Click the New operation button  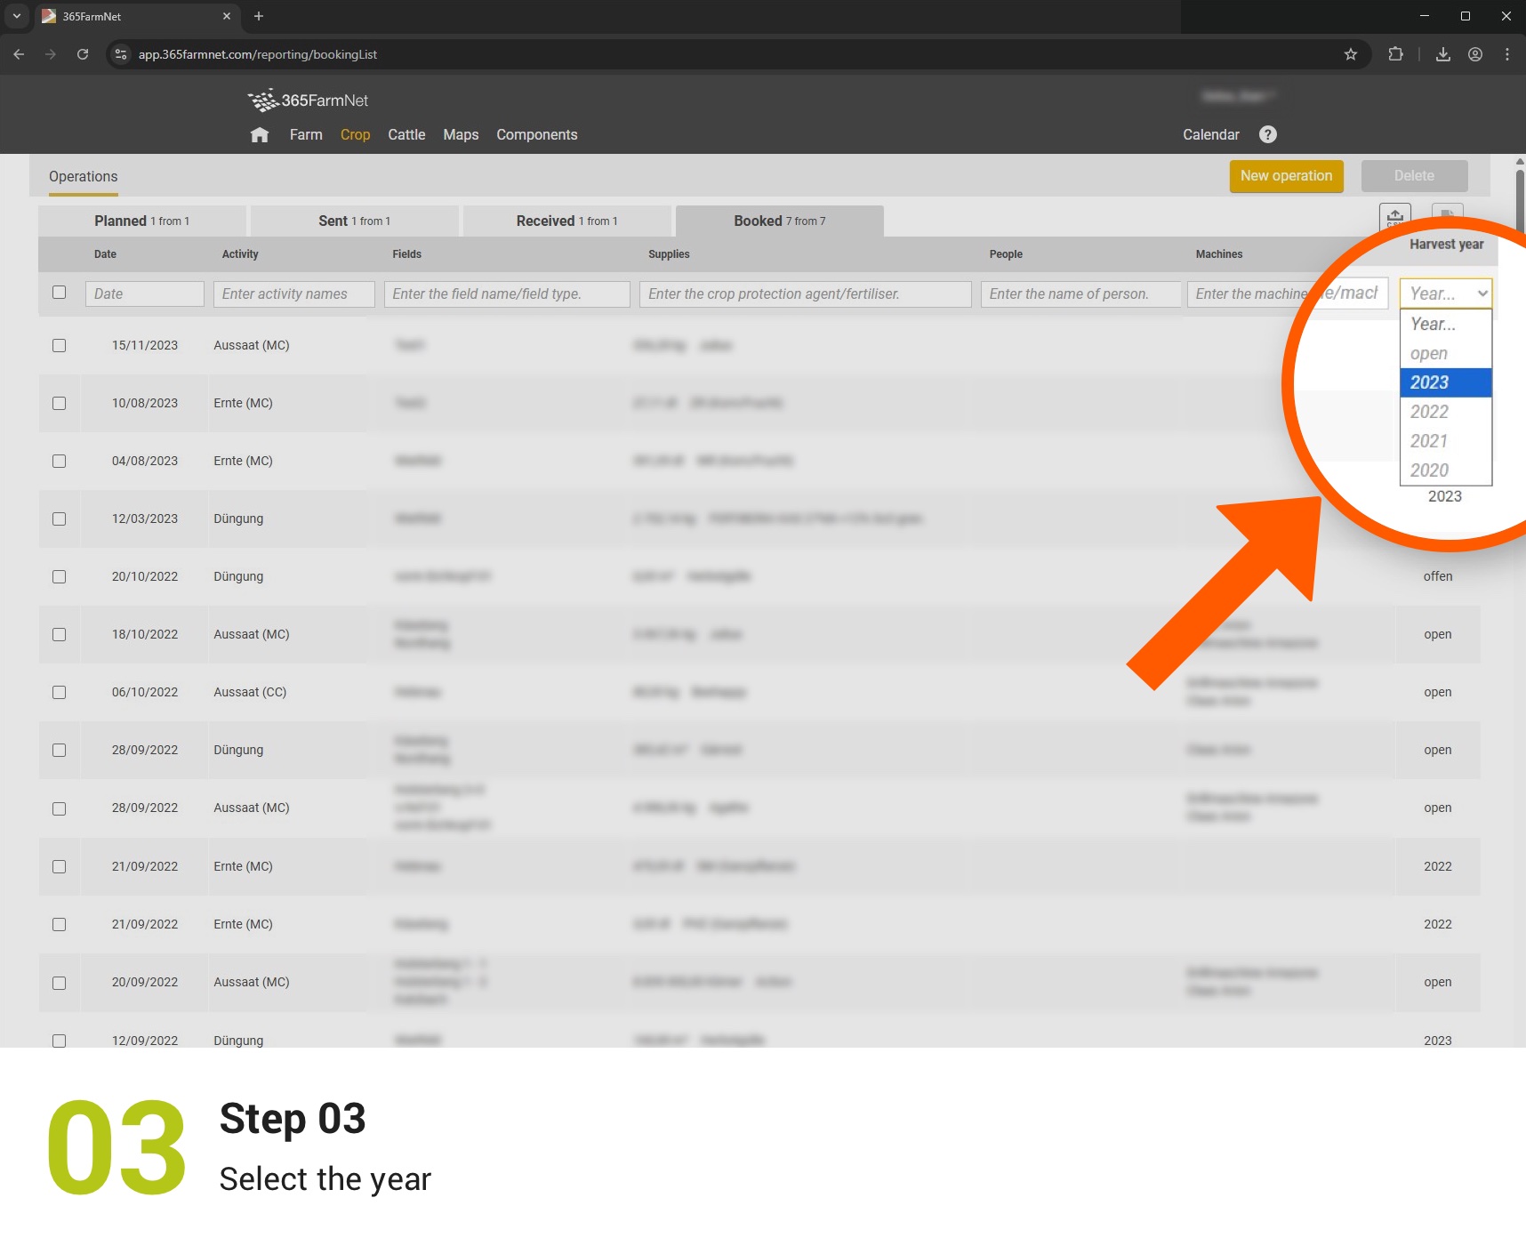[x=1286, y=175]
